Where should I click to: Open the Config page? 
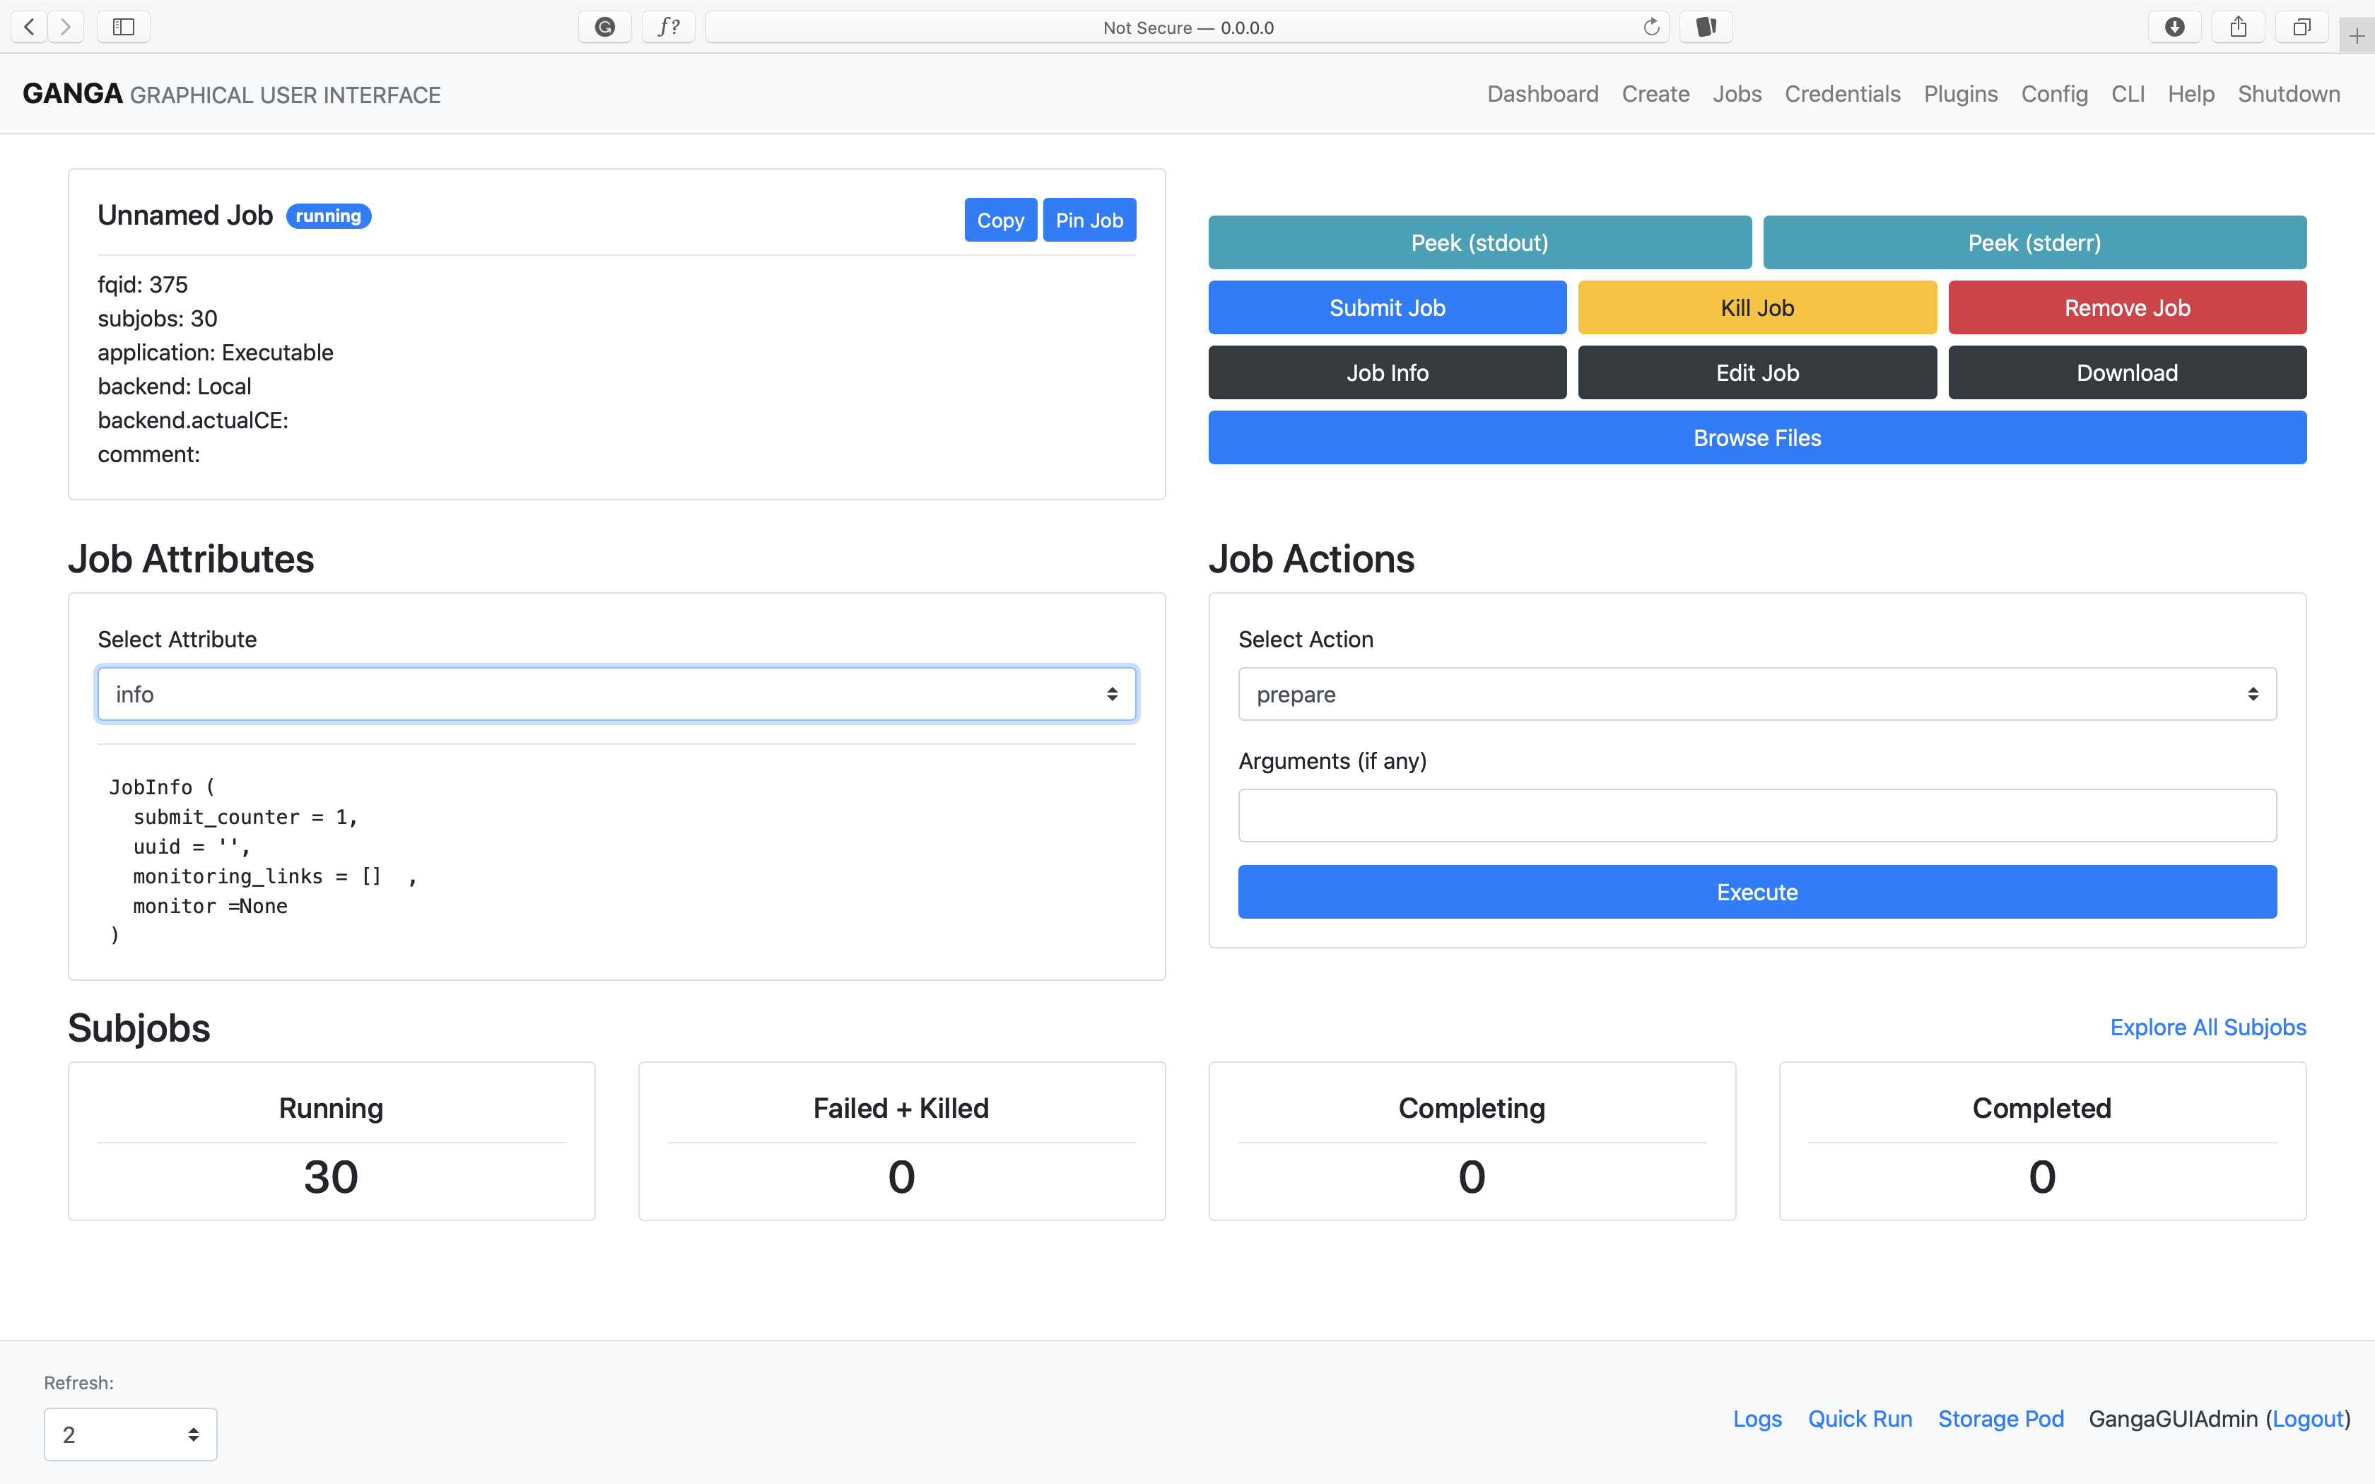(x=2054, y=94)
